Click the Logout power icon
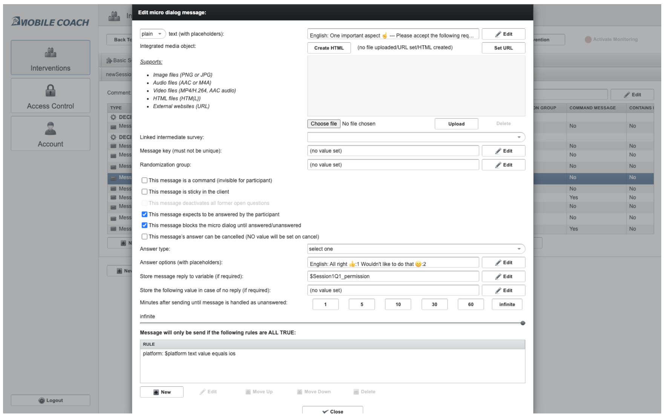Image resolution: width=665 pixels, height=418 pixels. [42, 400]
